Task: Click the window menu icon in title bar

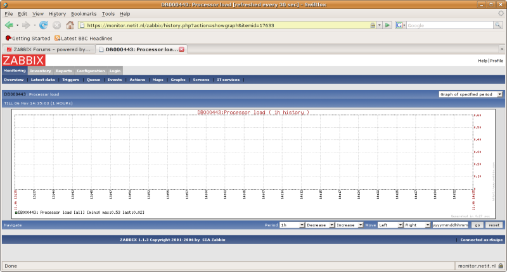Action: [5, 4]
